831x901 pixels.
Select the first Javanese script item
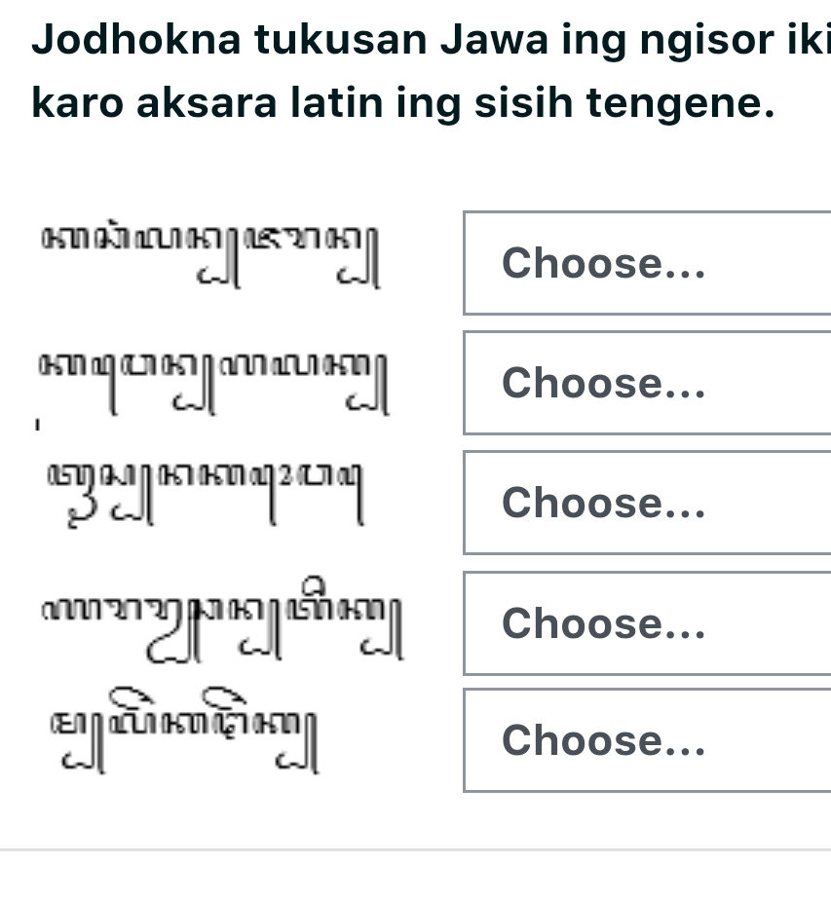(x=214, y=253)
